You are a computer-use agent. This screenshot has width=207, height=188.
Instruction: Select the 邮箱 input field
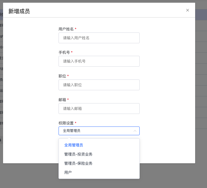99,109
